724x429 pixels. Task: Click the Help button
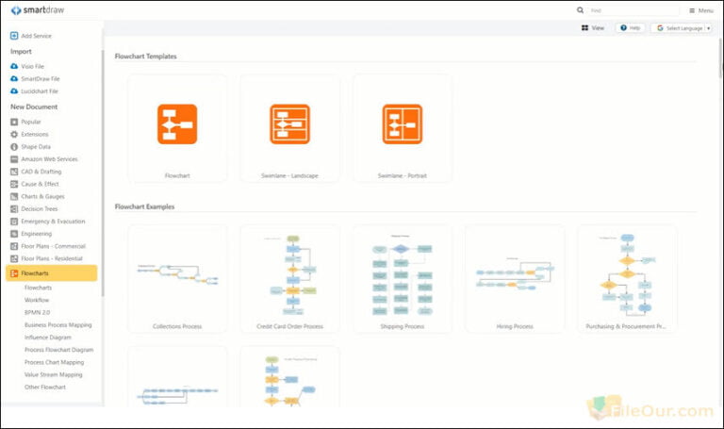coord(631,28)
